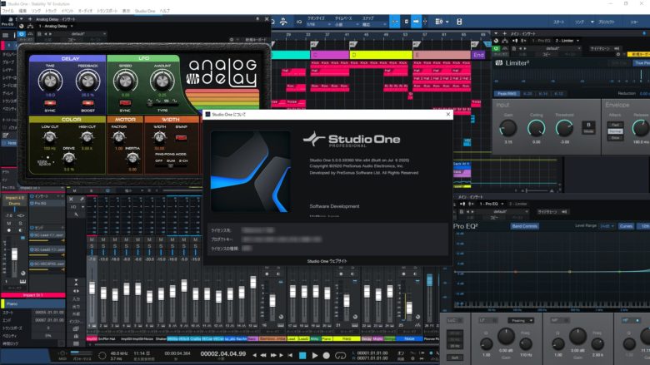Click the Fast Forward transport button

273,355
